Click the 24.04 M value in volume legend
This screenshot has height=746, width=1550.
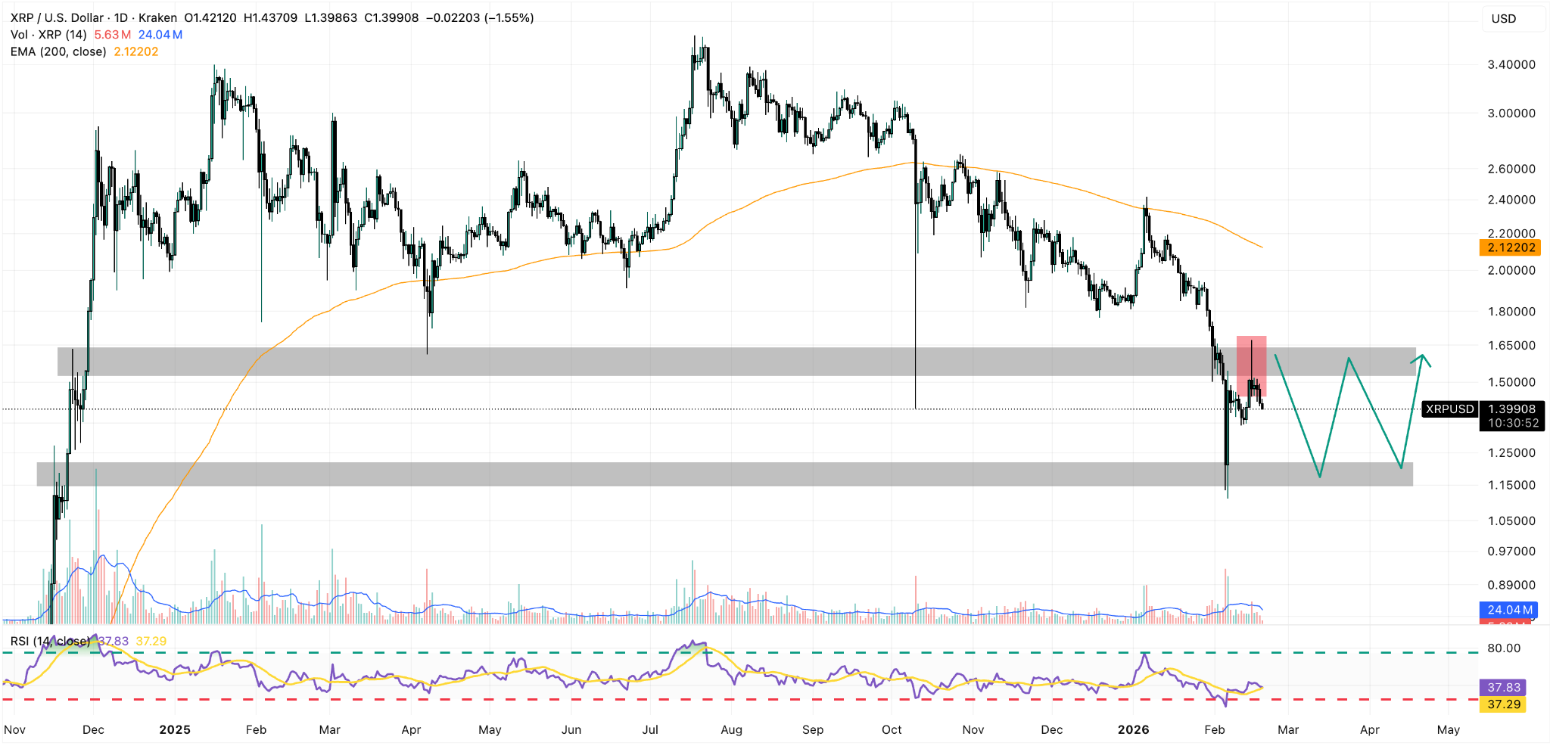tap(160, 35)
